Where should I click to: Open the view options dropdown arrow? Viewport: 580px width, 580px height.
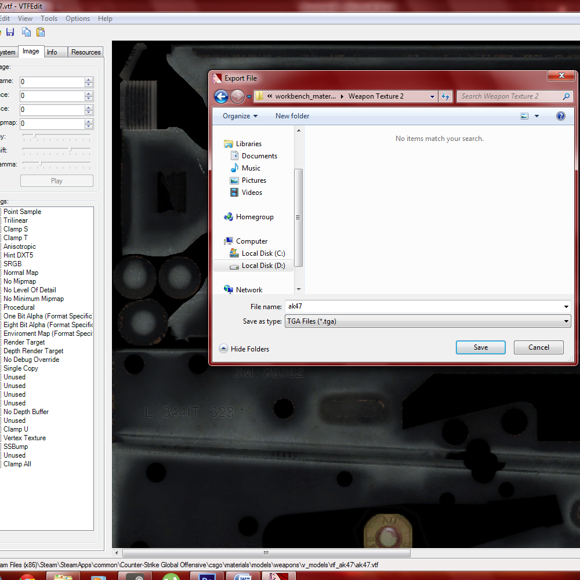tap(536, 116)
